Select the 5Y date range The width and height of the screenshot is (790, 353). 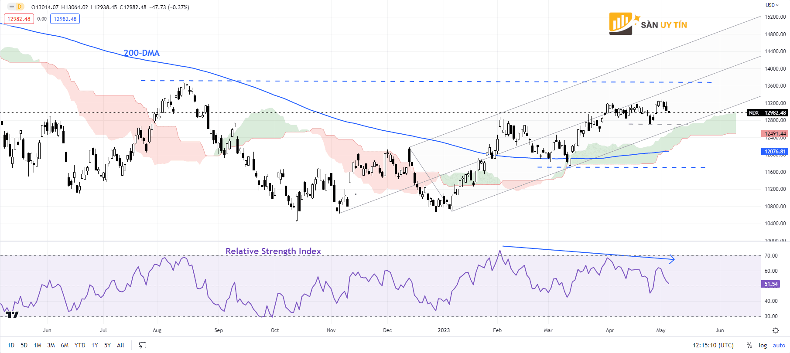coord(107,345)
